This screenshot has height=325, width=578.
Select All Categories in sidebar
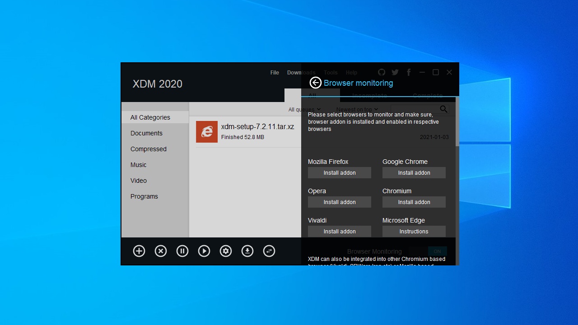(x=155, y=117)
